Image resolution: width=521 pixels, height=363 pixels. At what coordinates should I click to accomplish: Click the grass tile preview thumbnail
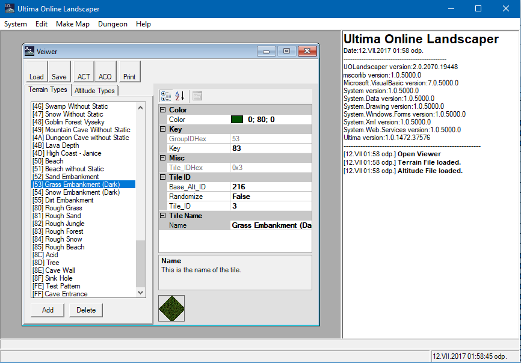tap(171, 308)
